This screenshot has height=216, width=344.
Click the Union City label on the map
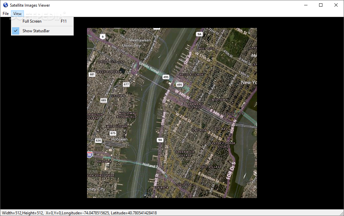point(131,46)
